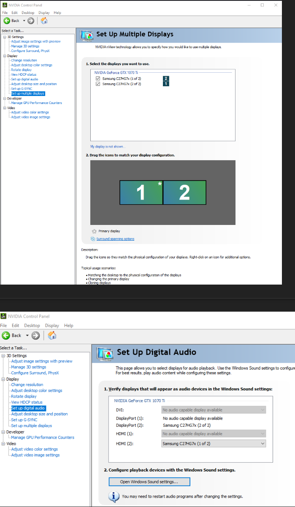The image size is (295, 507).
Task: Open Surround spanning options link
Action: coord(115,239)
